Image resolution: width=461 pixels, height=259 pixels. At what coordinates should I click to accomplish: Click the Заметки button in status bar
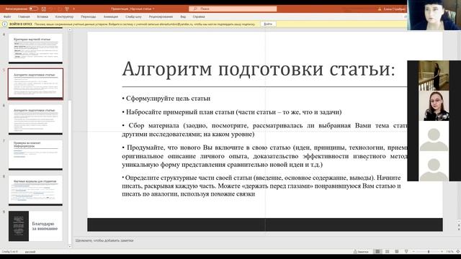tap(361, 252)
